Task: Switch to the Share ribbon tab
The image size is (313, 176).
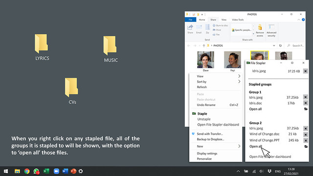Action: (x=213, y=20)
